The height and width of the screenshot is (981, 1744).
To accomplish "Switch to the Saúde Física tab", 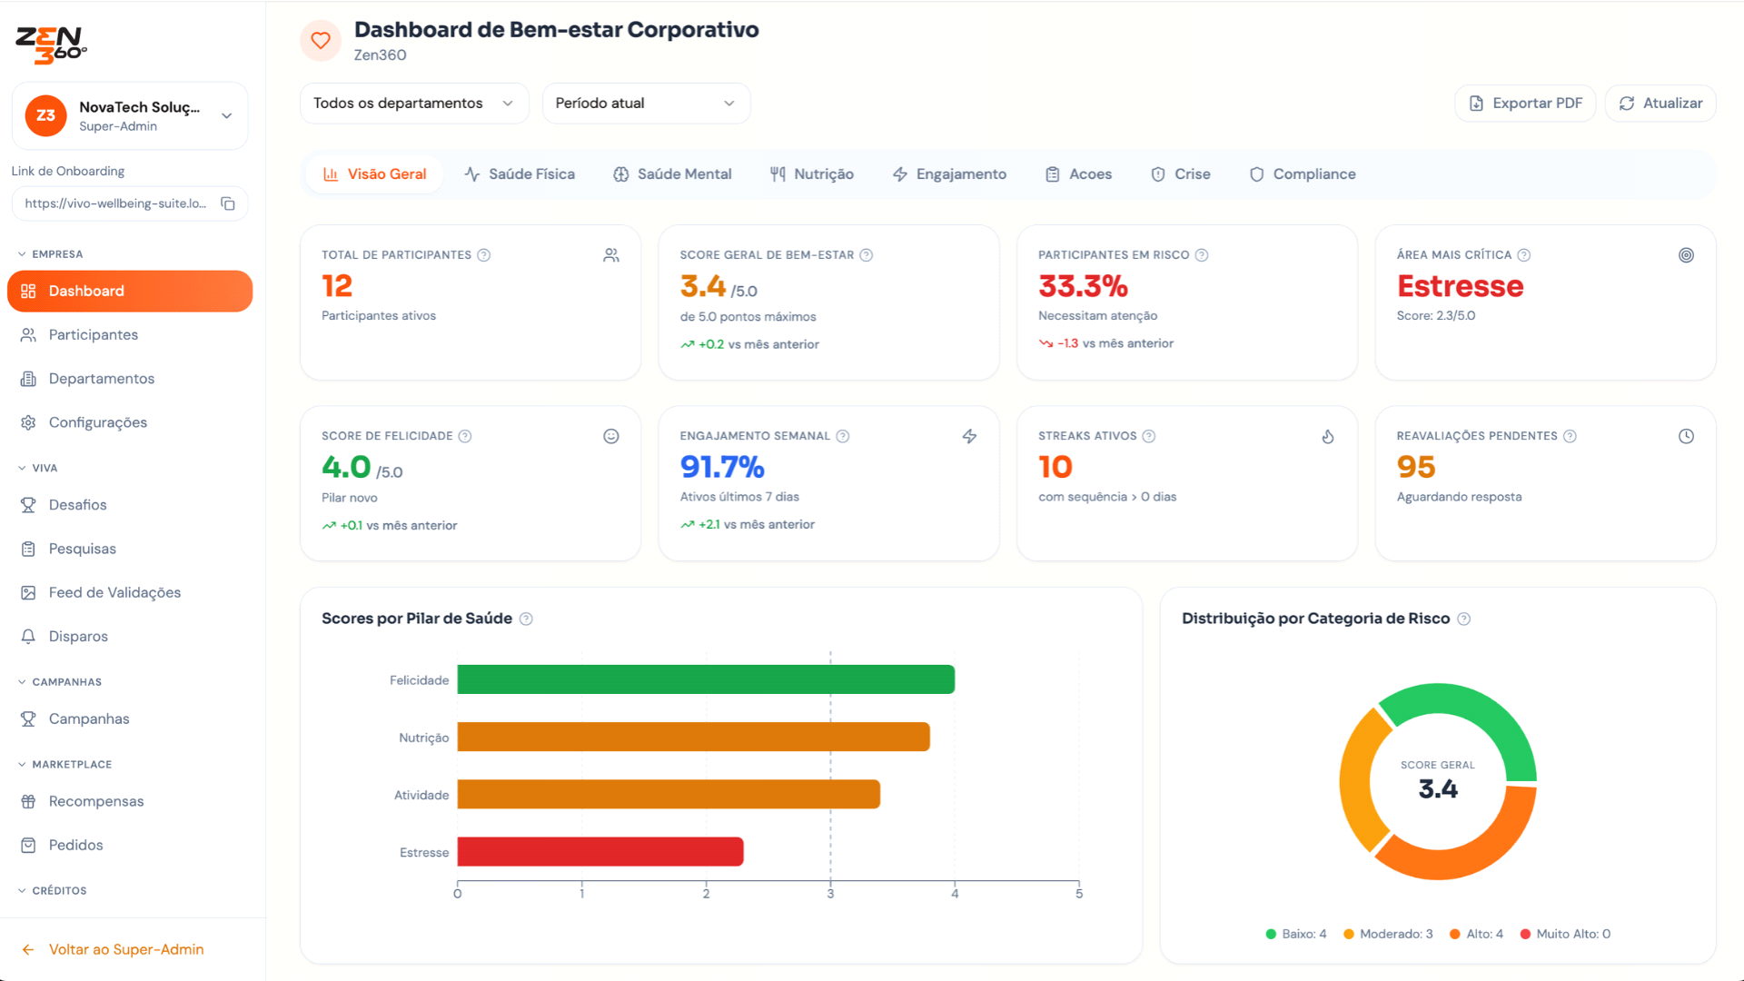I will (x=520, y=174).
